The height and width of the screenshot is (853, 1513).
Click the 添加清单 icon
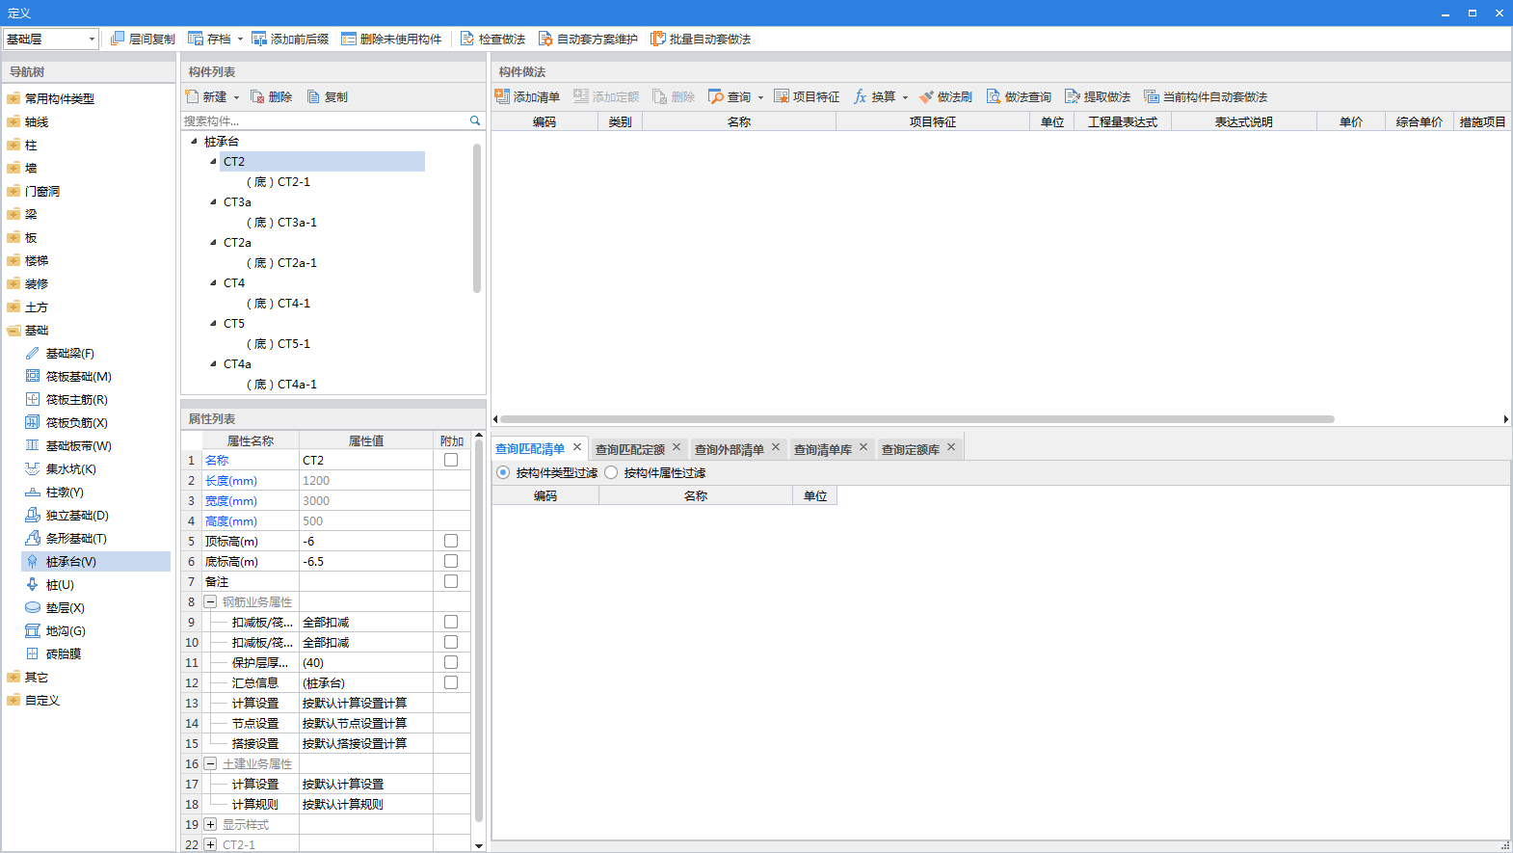click(x=502, y=96)
